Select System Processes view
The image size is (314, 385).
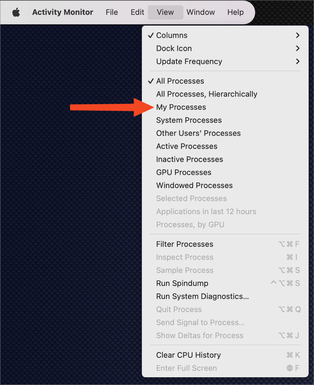(188, 120)
